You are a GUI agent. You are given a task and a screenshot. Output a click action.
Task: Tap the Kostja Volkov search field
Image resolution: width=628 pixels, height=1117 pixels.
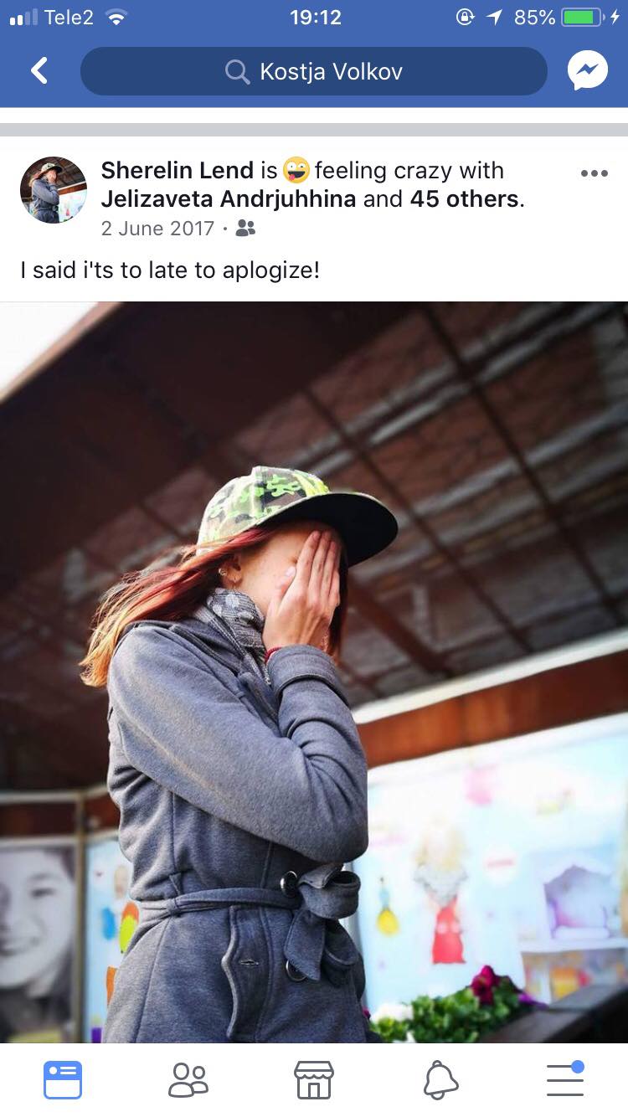point(314,71)
